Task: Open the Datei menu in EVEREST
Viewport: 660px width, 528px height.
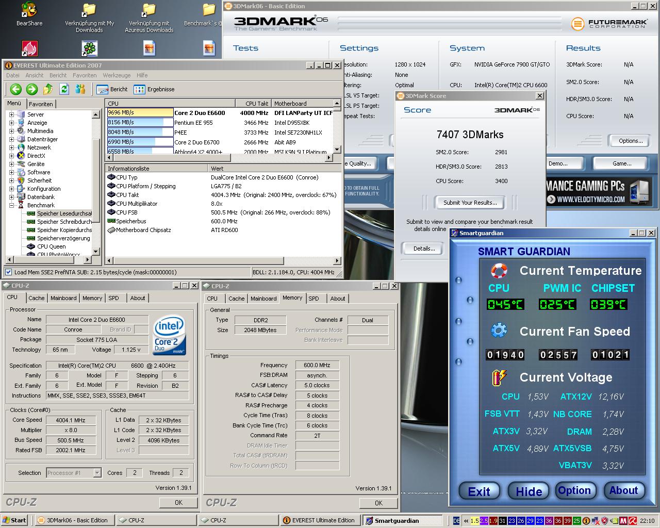Action: pyautogui.click(x=13, y=75)
